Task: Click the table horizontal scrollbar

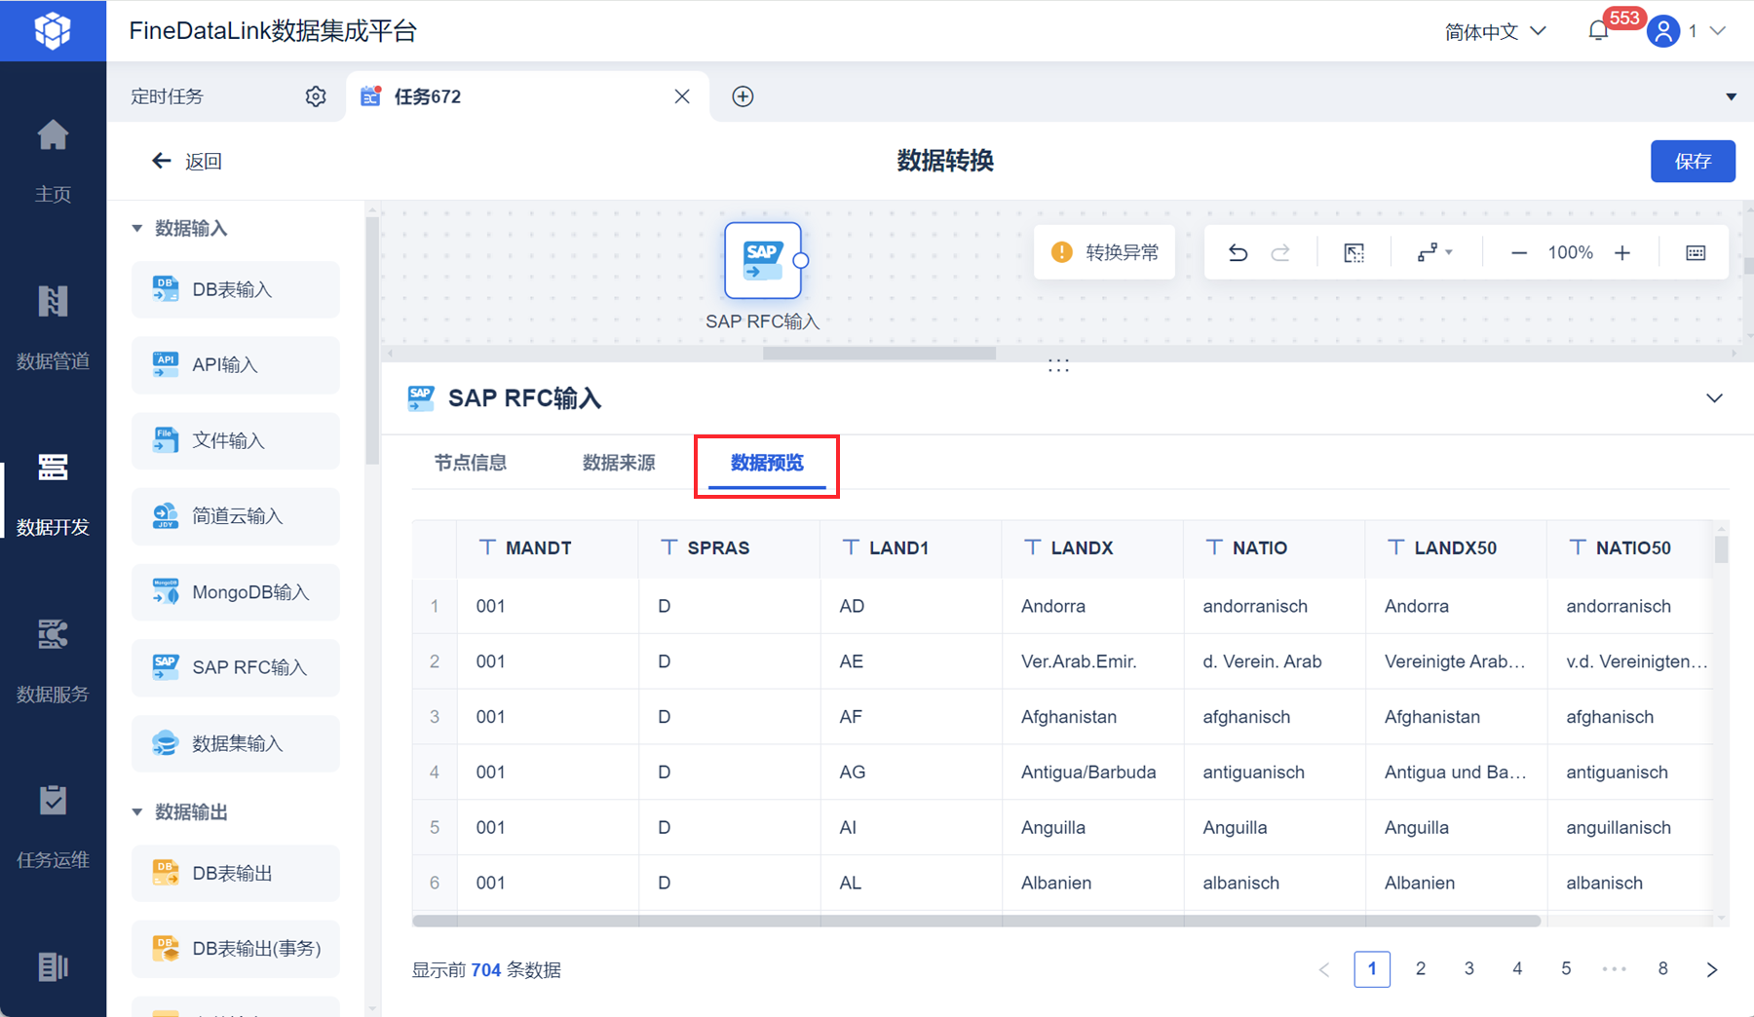Action: (x=976, y=921)
